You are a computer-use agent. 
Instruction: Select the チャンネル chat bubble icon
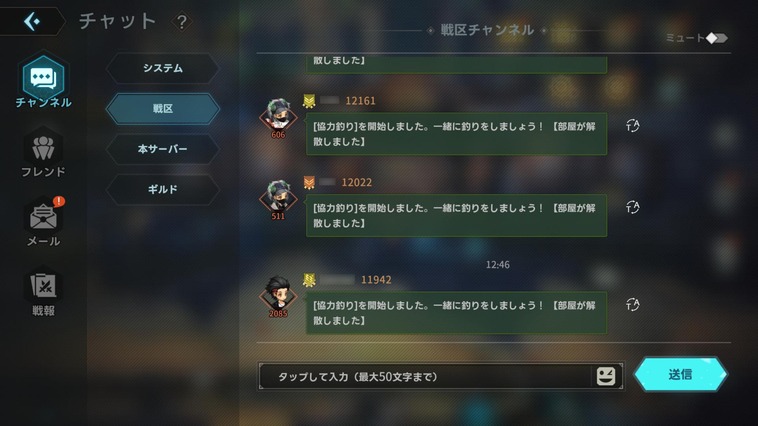[x=43, y=78]
